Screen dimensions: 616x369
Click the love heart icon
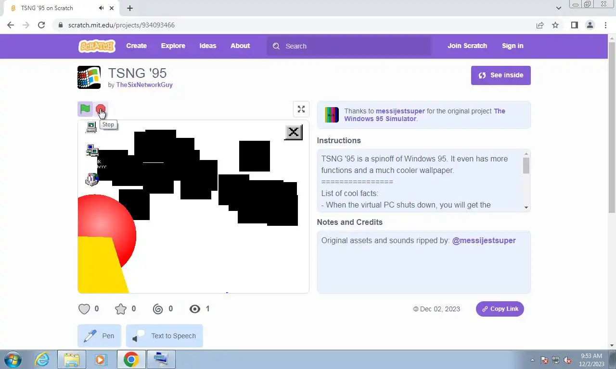84,309
